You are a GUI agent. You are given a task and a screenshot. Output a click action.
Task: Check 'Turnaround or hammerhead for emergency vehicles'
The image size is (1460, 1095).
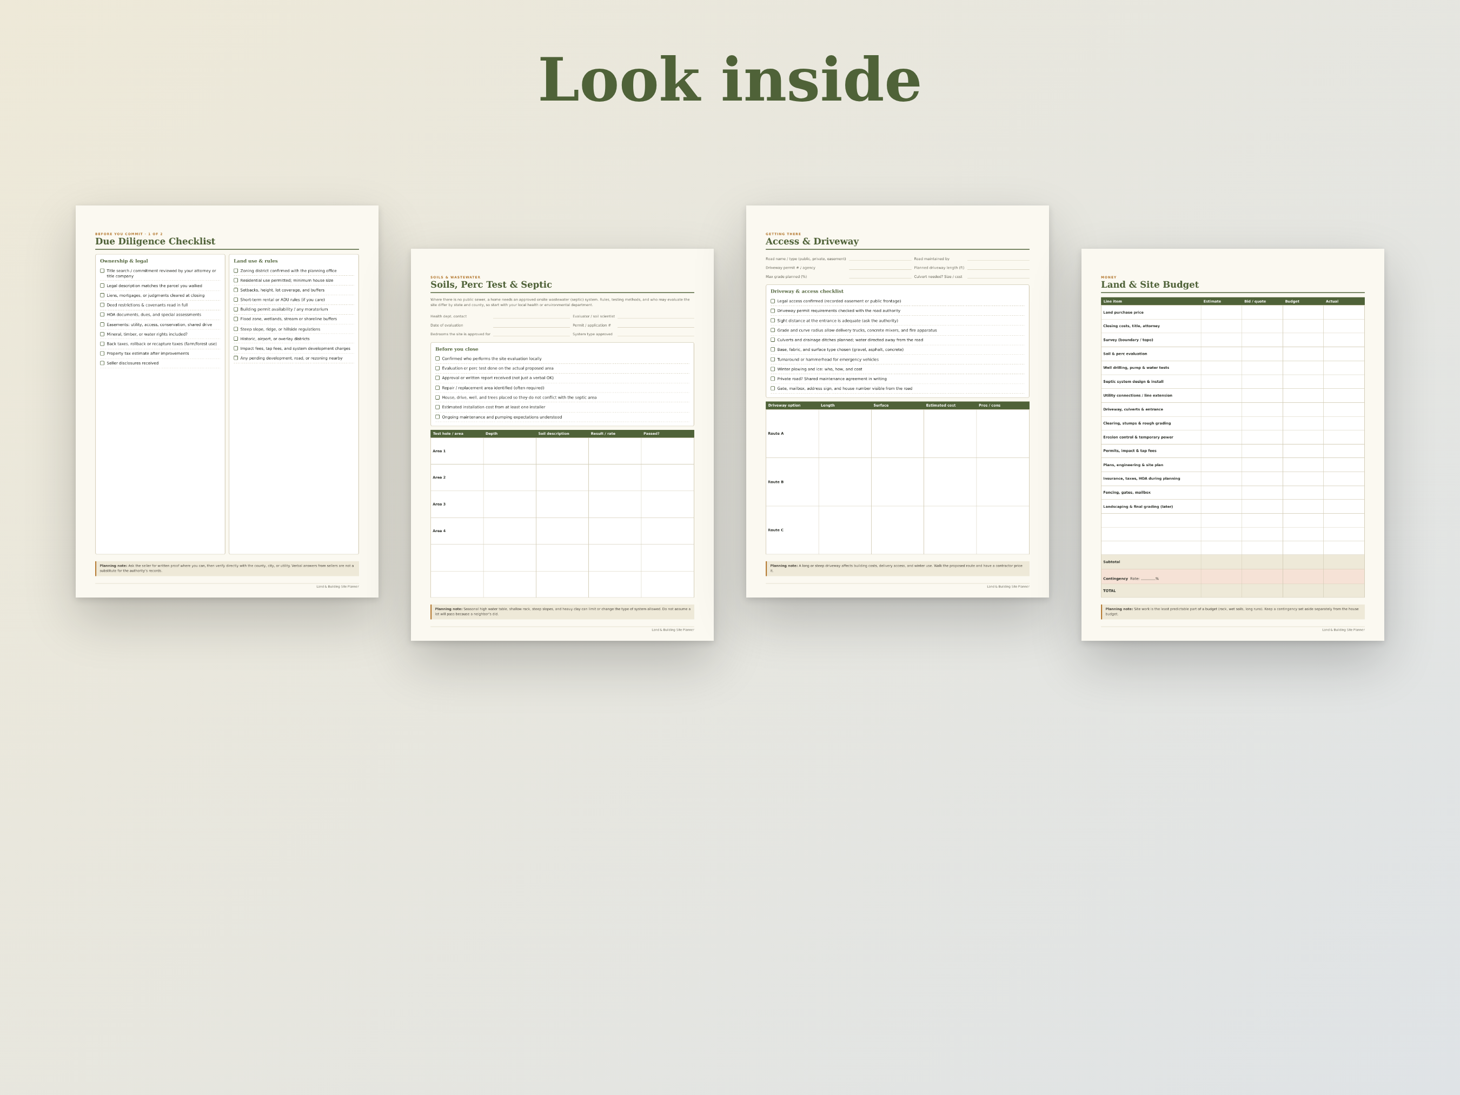(773, 360)
